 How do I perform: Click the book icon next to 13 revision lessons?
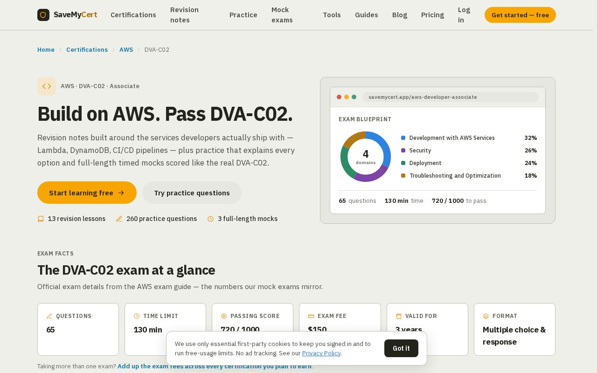click(x=41, y=219)
